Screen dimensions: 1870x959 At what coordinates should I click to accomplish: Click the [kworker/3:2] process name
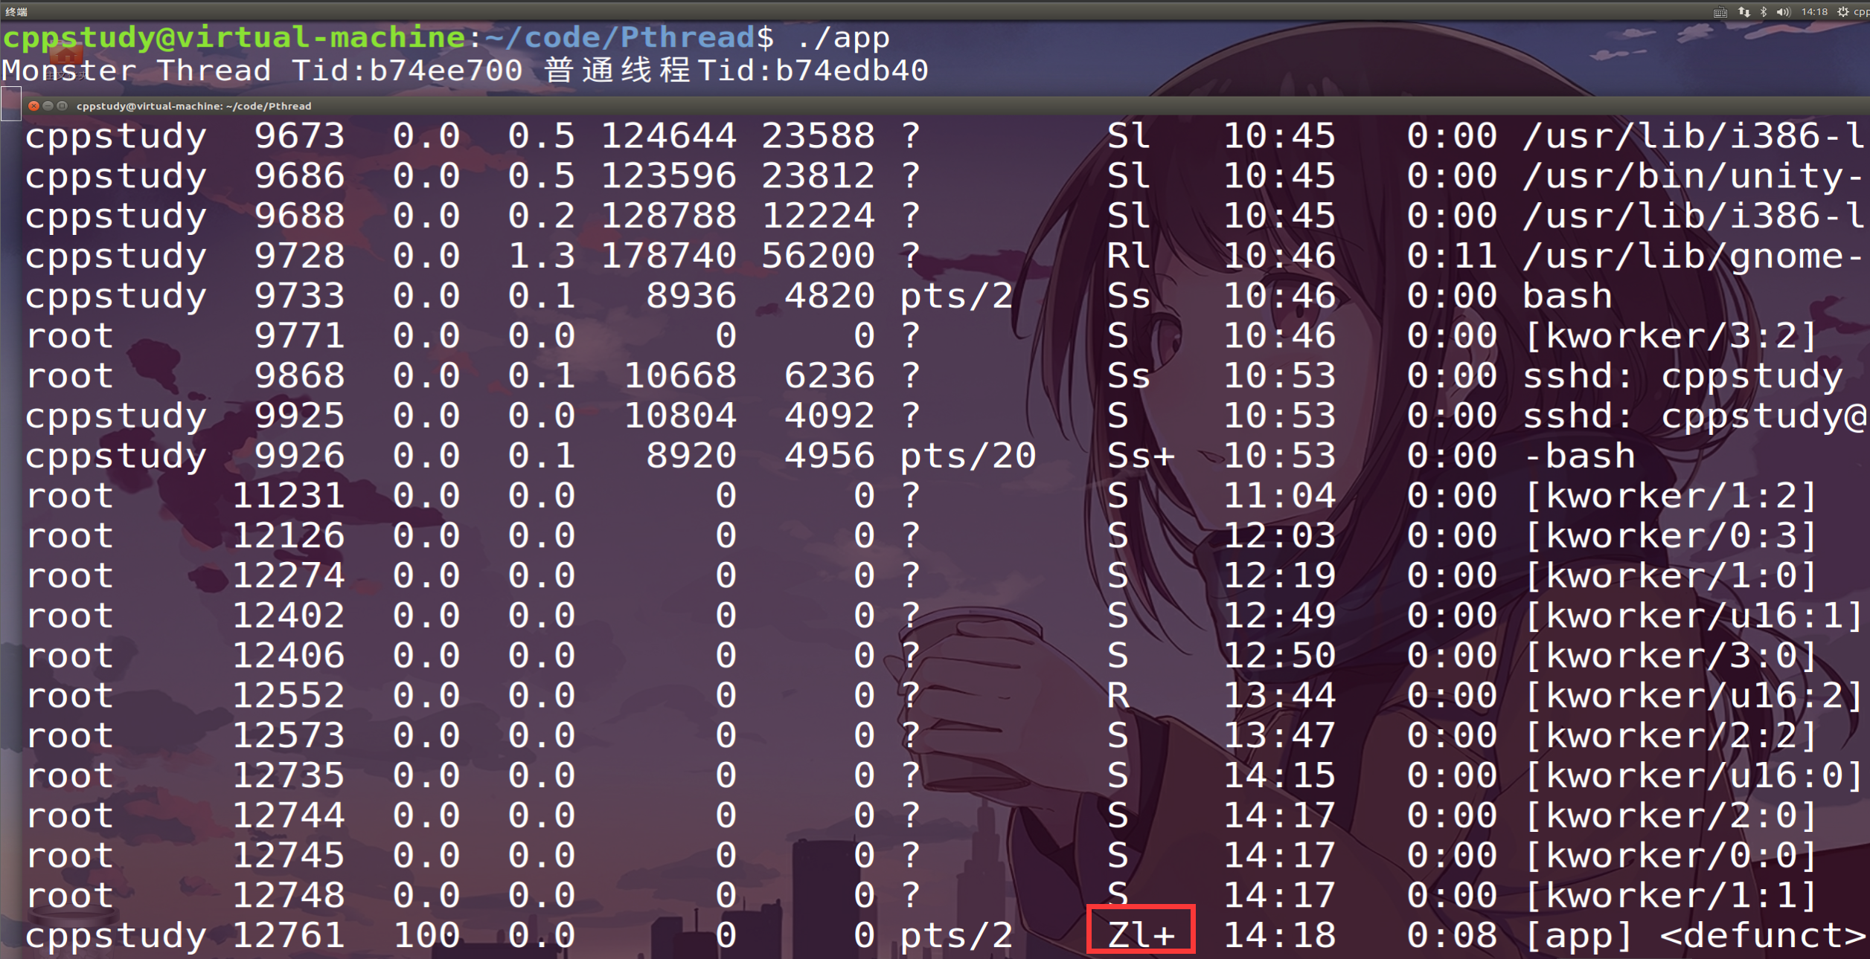(x=1671, y=336)
